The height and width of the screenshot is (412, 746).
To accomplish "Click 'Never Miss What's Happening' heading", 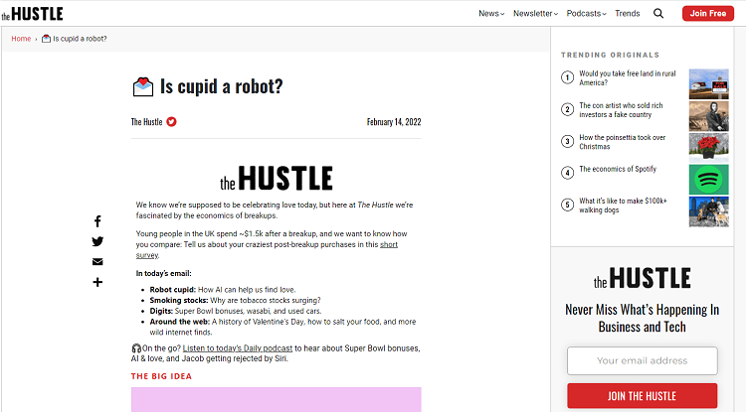I will [642, 318].
